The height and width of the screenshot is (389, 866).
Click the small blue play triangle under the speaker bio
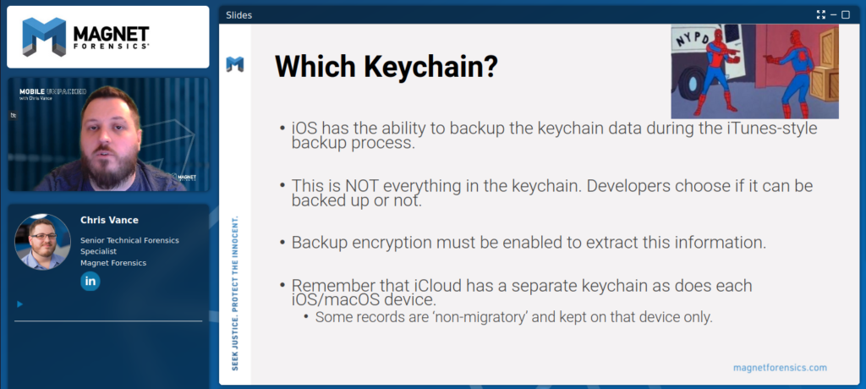point(20,304)
